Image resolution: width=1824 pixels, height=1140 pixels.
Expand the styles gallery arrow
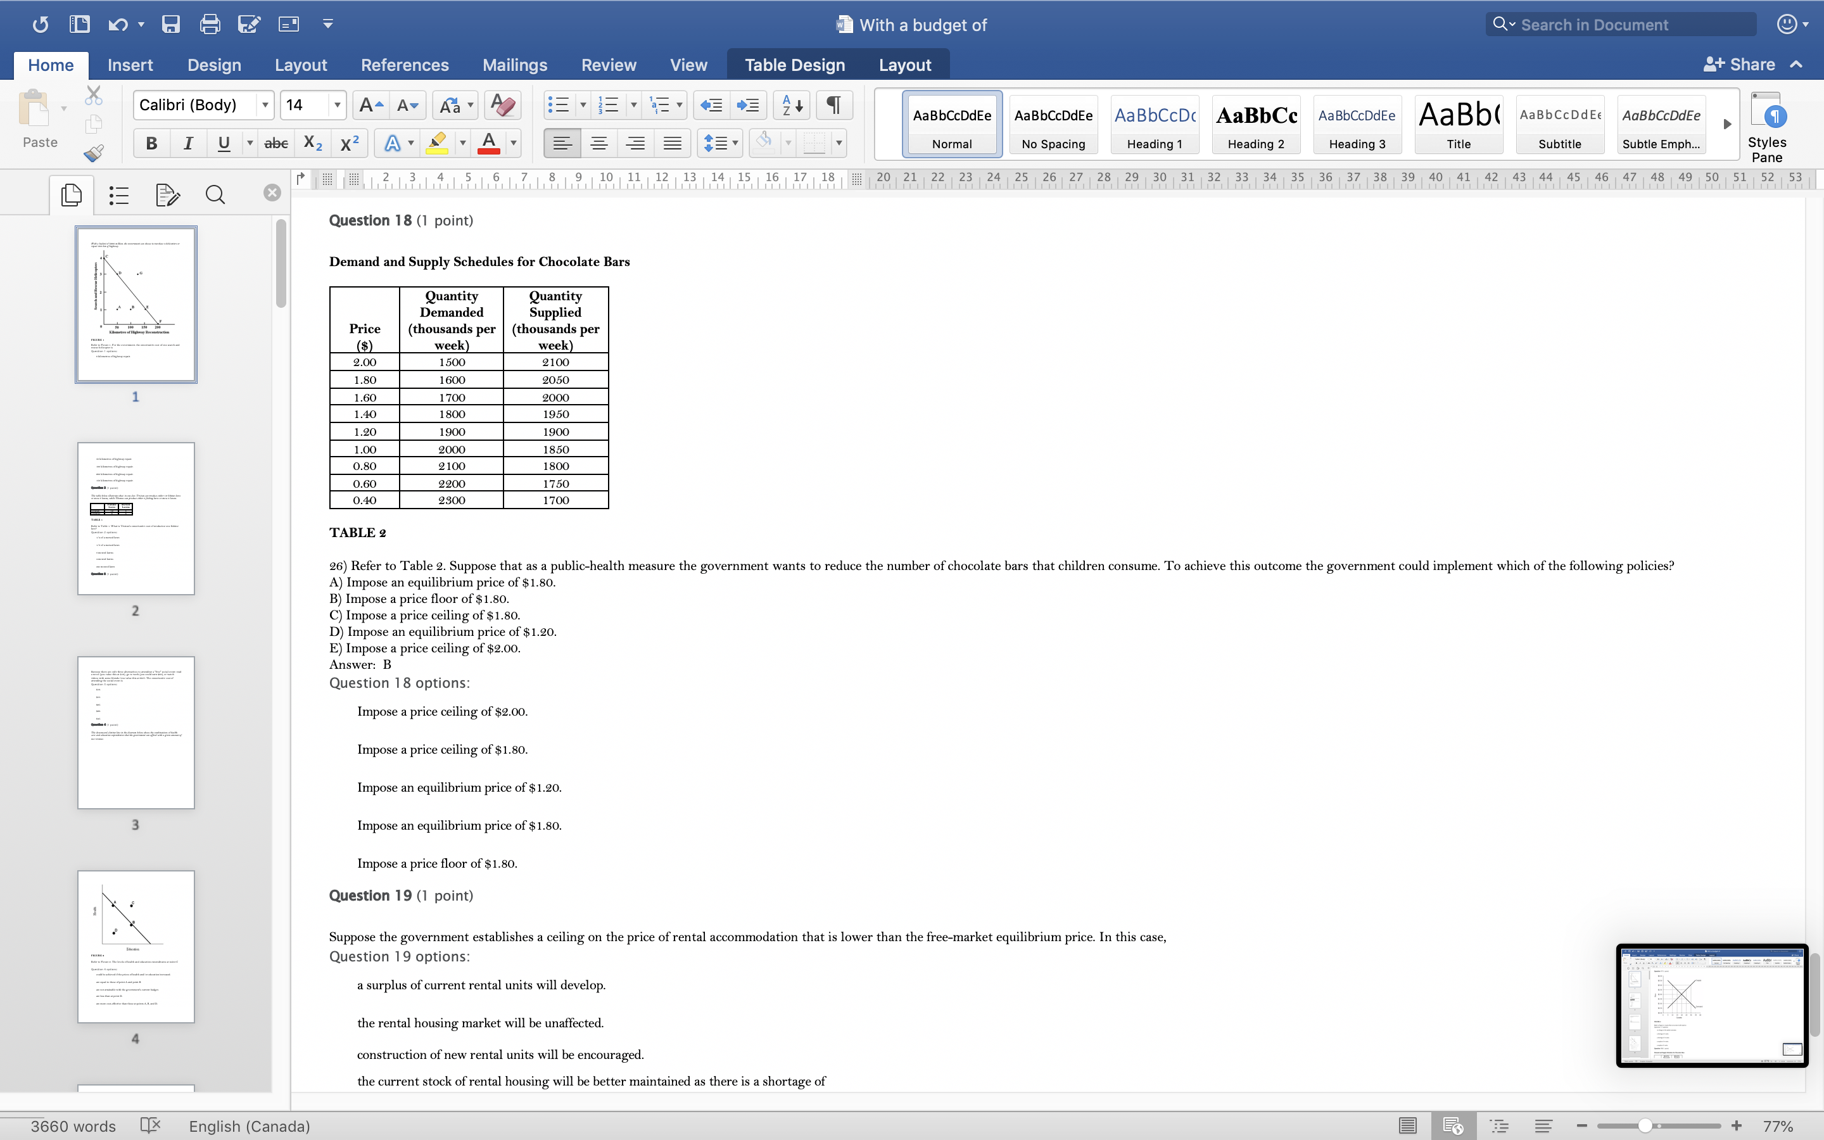(1726, 123)
